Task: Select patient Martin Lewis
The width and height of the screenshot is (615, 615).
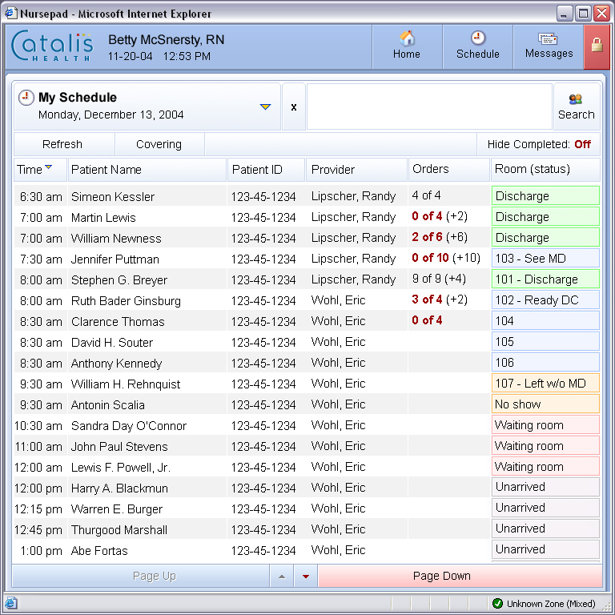Action: click(x=103, y=217)
